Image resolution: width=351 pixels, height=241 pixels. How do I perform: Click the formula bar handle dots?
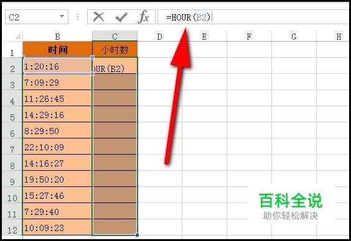[78, 17]
